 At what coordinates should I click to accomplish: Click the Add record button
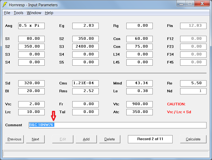(86, 139)
